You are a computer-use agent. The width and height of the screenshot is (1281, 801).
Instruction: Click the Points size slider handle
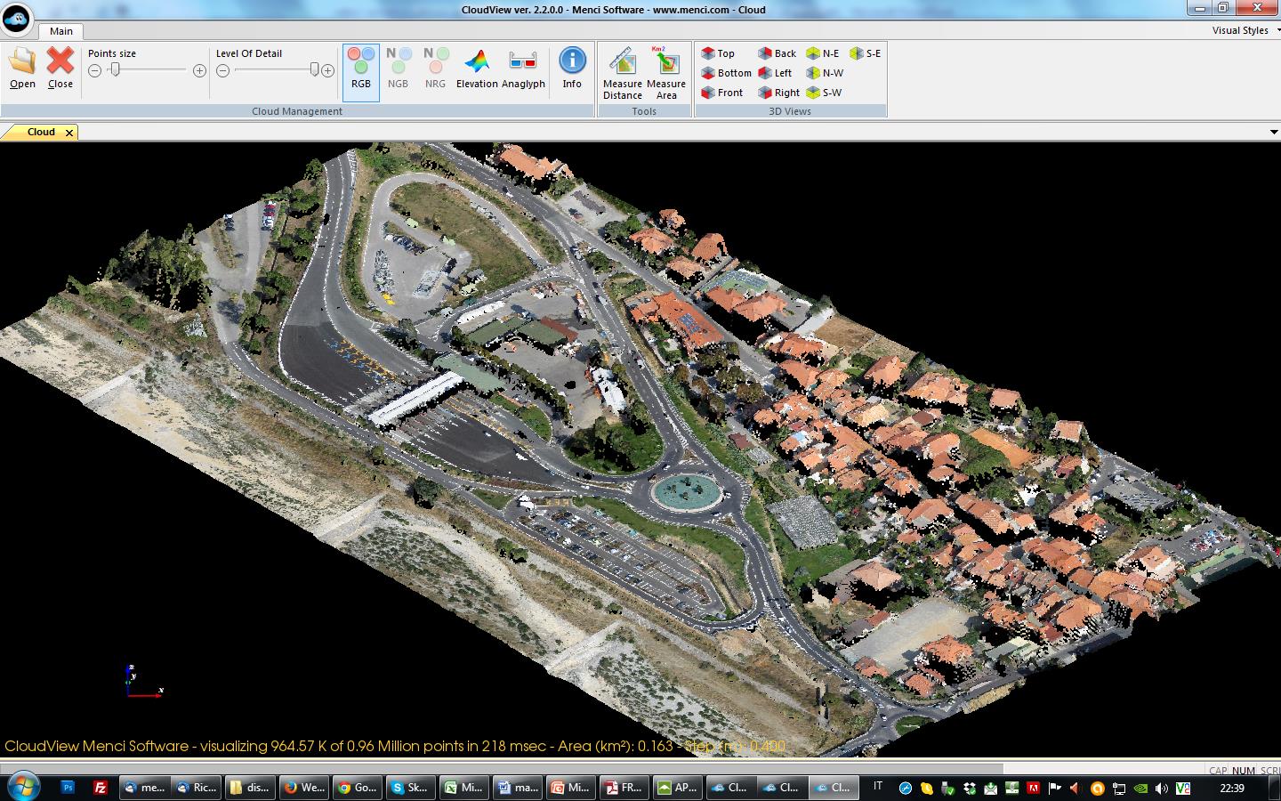115,69
